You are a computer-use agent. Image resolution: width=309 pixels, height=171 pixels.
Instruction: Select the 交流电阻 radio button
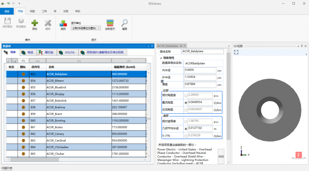[185, 109]
